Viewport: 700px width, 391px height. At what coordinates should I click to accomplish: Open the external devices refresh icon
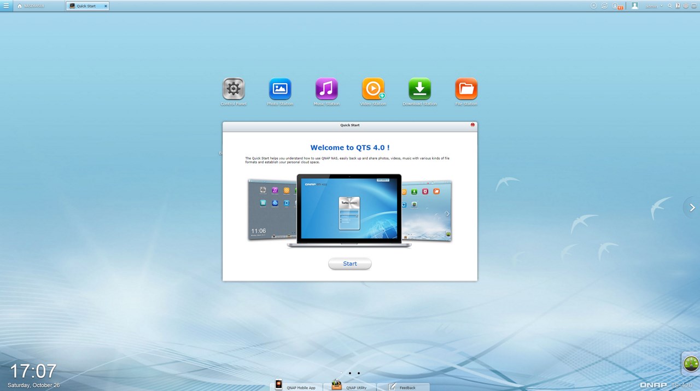point(604,6)
